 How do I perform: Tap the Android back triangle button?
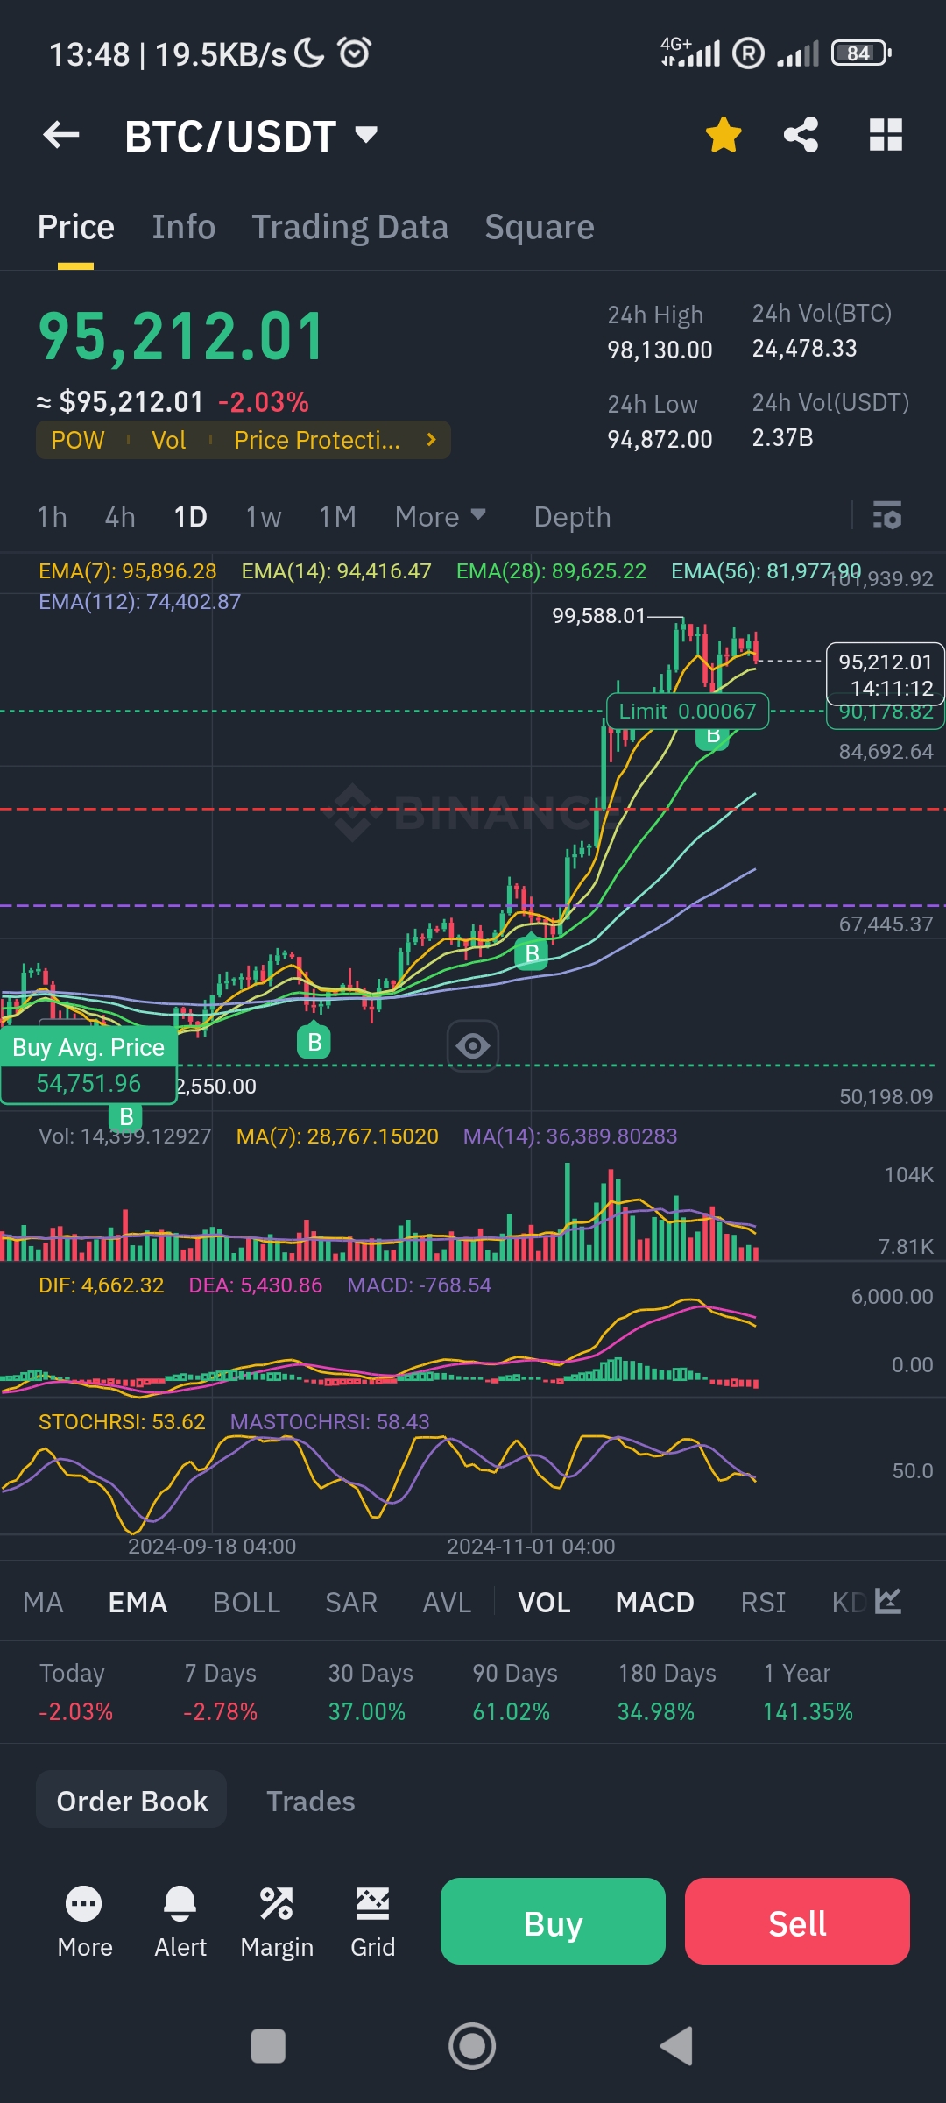[x=676, y=2046]
